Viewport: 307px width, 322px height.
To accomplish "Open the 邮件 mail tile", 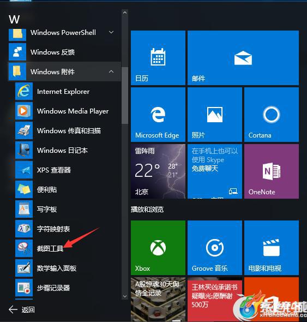I will coord(243,58).
